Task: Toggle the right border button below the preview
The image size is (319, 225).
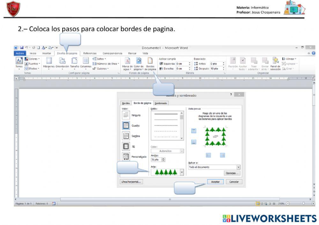Action: (222, 155)
